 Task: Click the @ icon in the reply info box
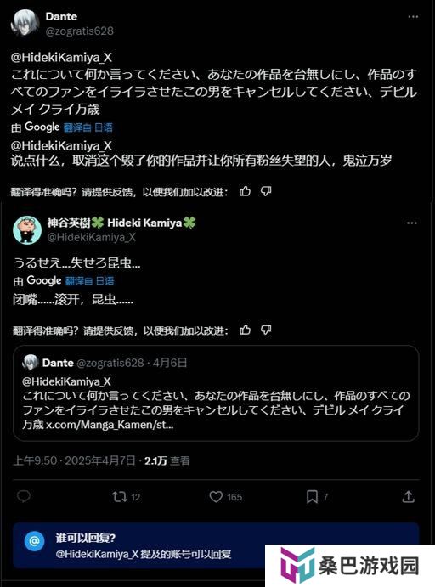click(35, 541)
